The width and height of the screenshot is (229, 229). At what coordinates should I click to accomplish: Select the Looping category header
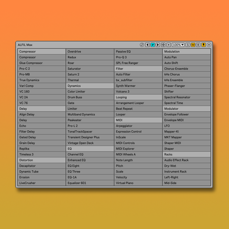tap(138, 97)
